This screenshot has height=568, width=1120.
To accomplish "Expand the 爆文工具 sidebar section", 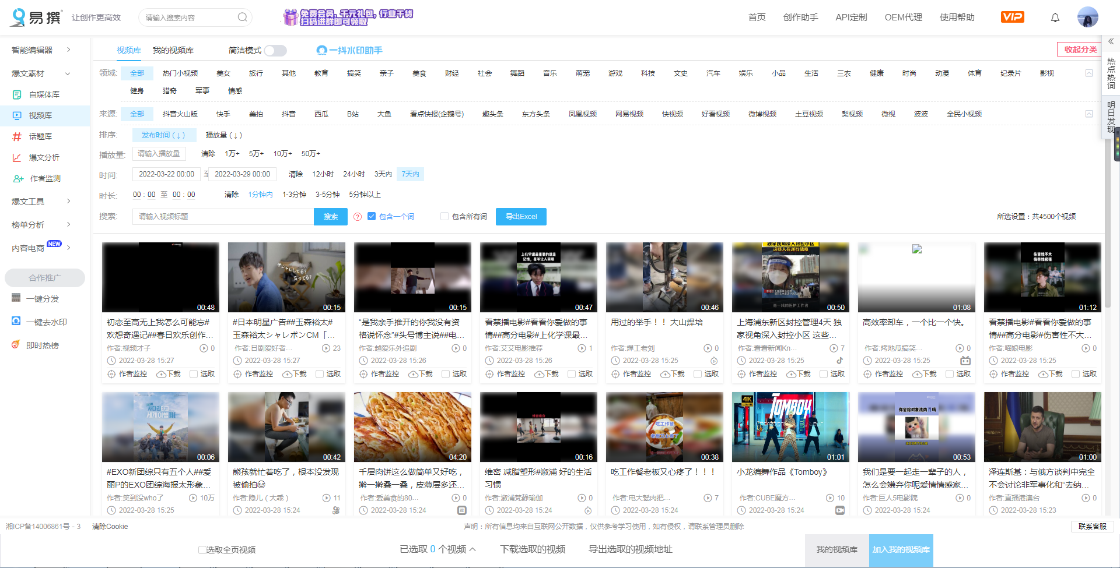I will (x=28, y=201).
